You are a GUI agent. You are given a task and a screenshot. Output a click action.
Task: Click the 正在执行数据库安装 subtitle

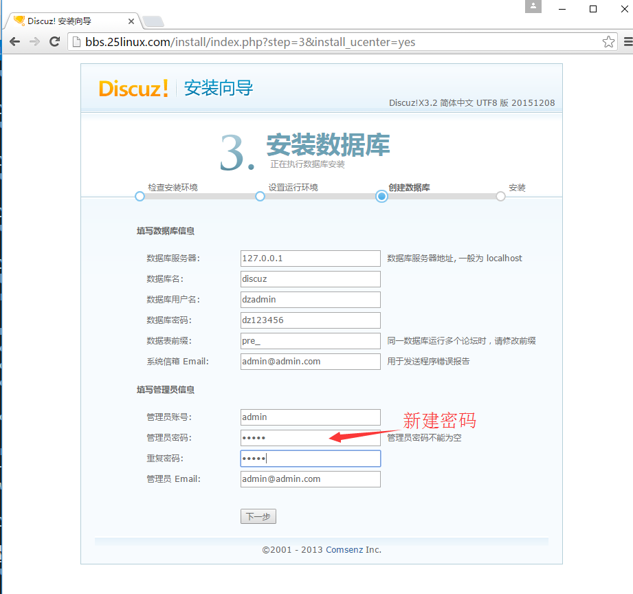(308, 164)
